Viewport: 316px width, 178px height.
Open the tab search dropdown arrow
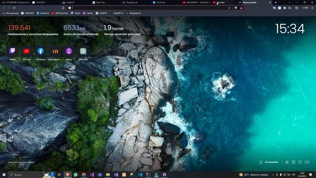pos(289,2)
